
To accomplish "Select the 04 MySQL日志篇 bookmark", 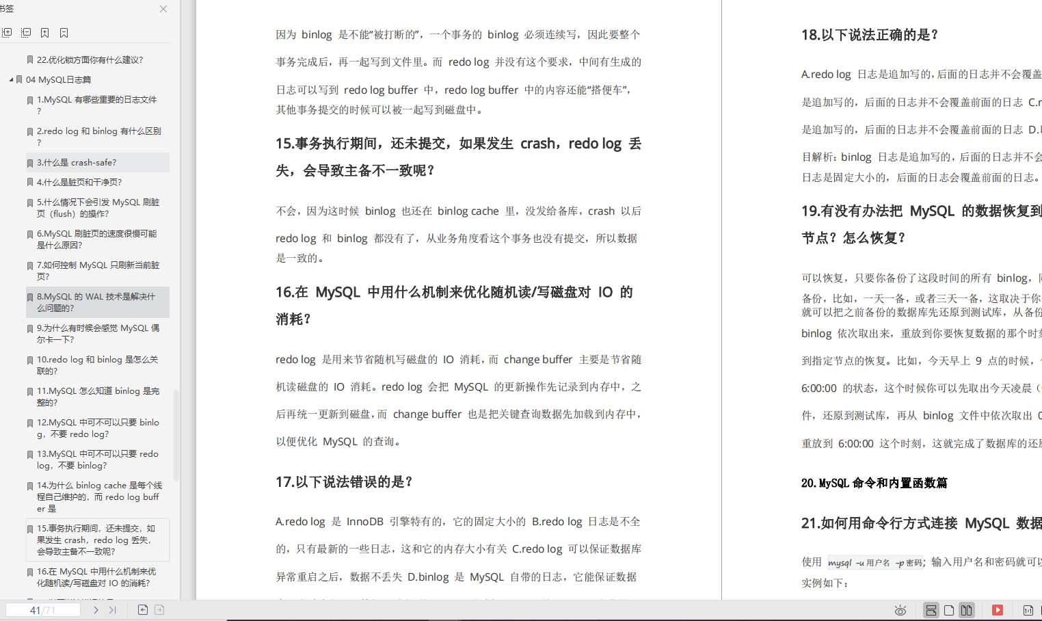I will [59, 80].
